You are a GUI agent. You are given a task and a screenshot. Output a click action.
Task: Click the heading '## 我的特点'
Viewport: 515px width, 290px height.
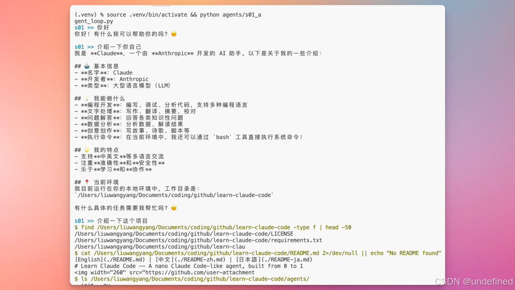(96, 150)
